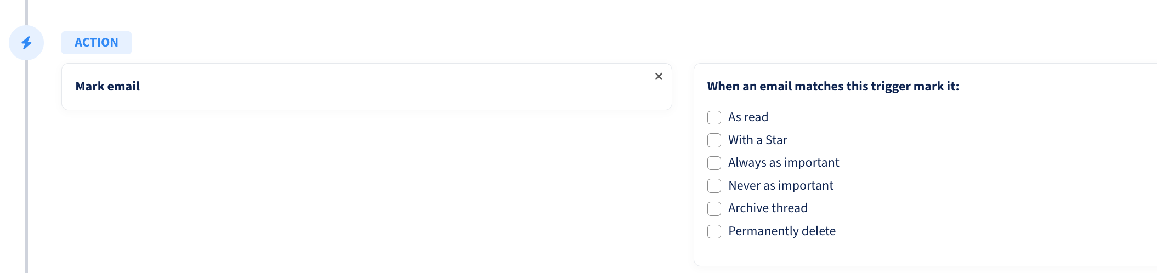
Task: Select the 'Always as important' label
Action: [784, 163]
